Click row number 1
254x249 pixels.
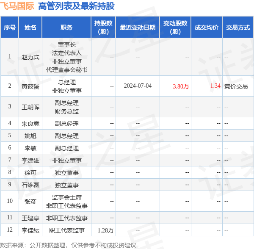tap(10, 56)
